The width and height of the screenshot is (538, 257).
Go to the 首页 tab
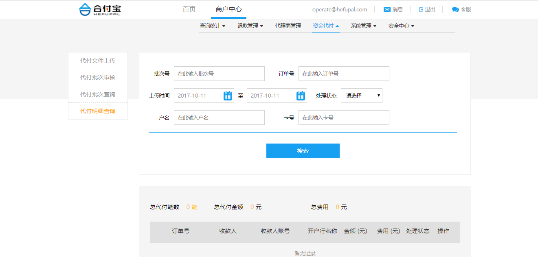click(189, 9)
